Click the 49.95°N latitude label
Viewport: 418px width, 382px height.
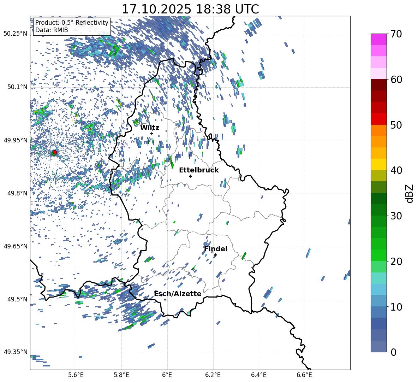[x=16, y=140]
